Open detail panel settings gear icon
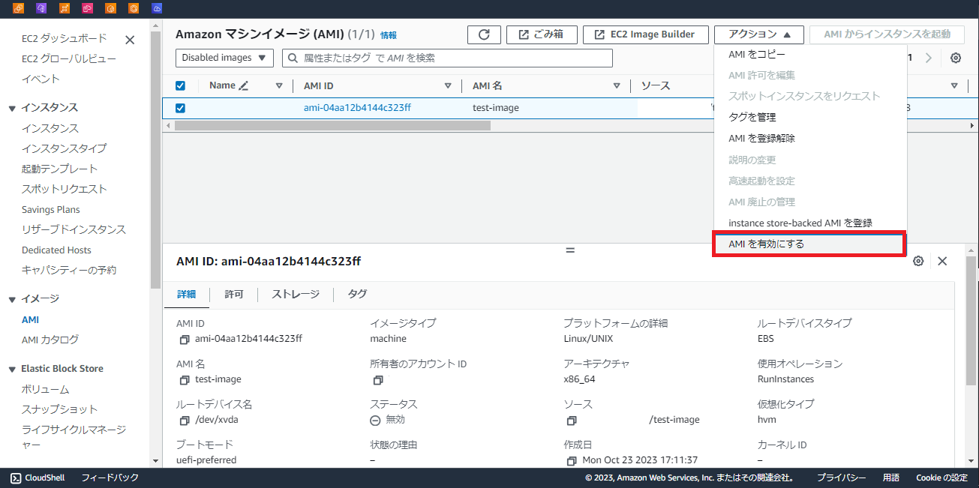The height and width of the screenshot is (488, 979). point(918,261)
